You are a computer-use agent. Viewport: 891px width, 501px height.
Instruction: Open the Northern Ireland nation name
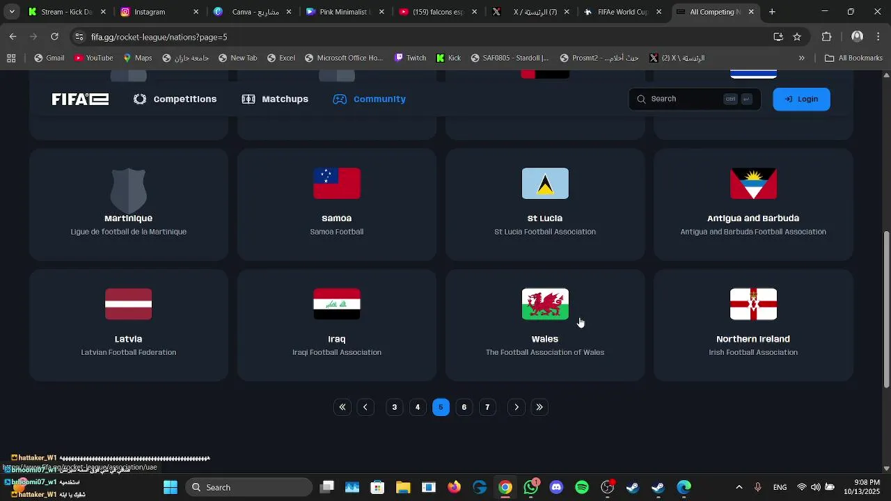point(753,339)
